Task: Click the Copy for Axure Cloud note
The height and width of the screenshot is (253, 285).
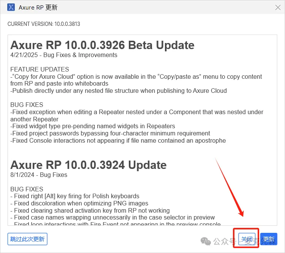Action: 136,80
